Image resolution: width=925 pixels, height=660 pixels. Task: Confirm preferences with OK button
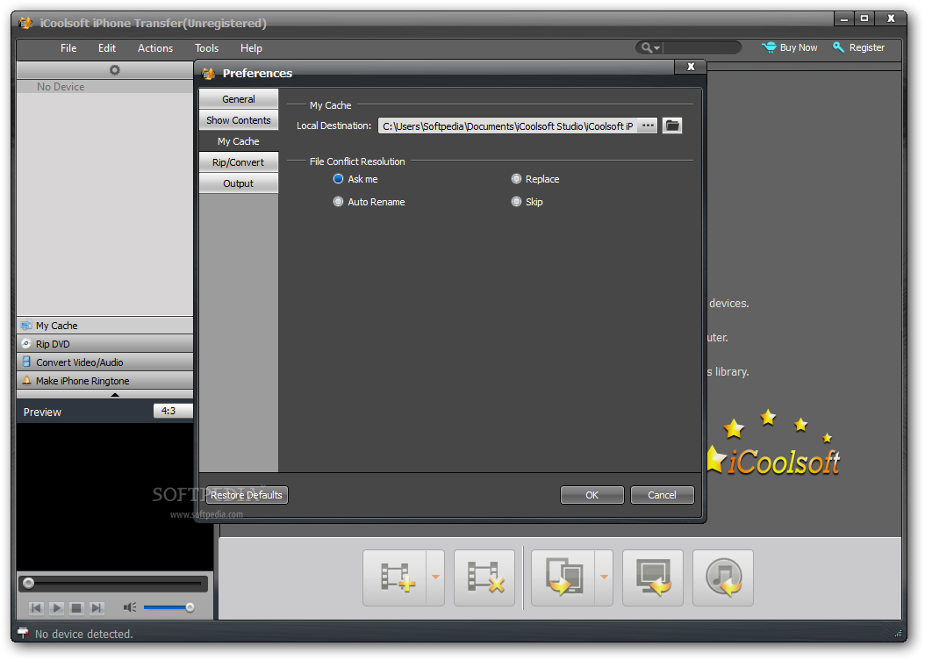click(592, 495)
